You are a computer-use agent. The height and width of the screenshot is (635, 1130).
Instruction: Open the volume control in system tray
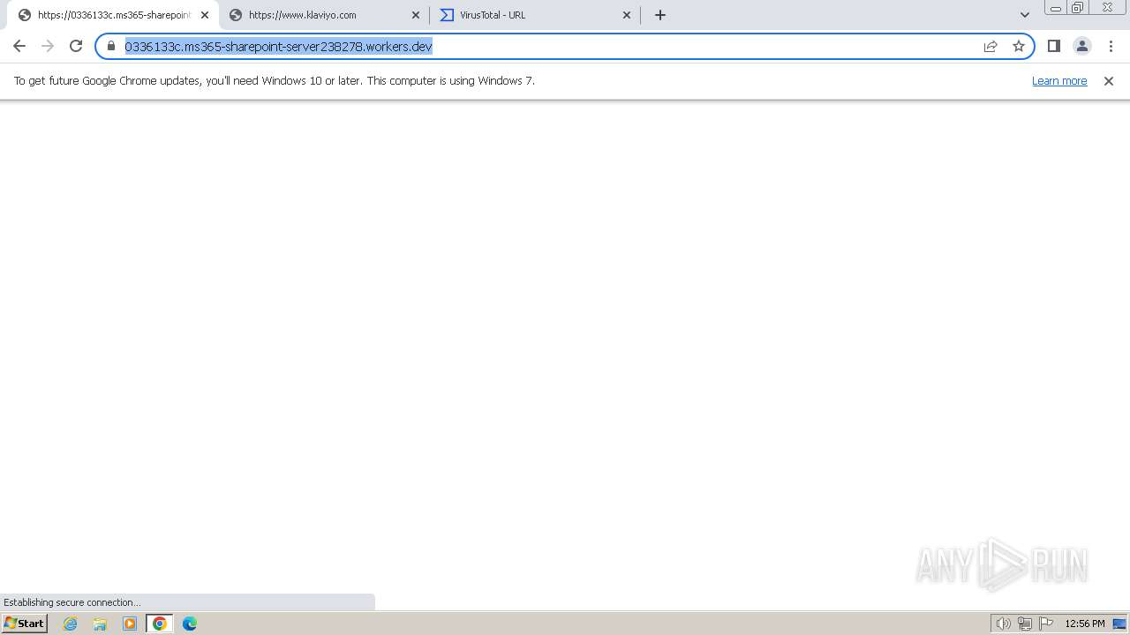click(1004, 624)
